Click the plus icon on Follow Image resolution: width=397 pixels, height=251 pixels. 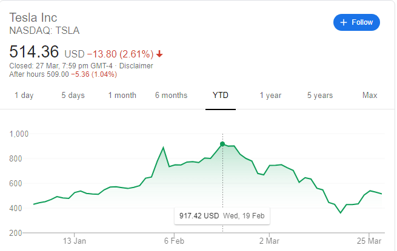pos(344,22)
